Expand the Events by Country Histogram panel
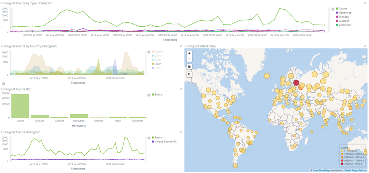369x173 pixels. 181,46
